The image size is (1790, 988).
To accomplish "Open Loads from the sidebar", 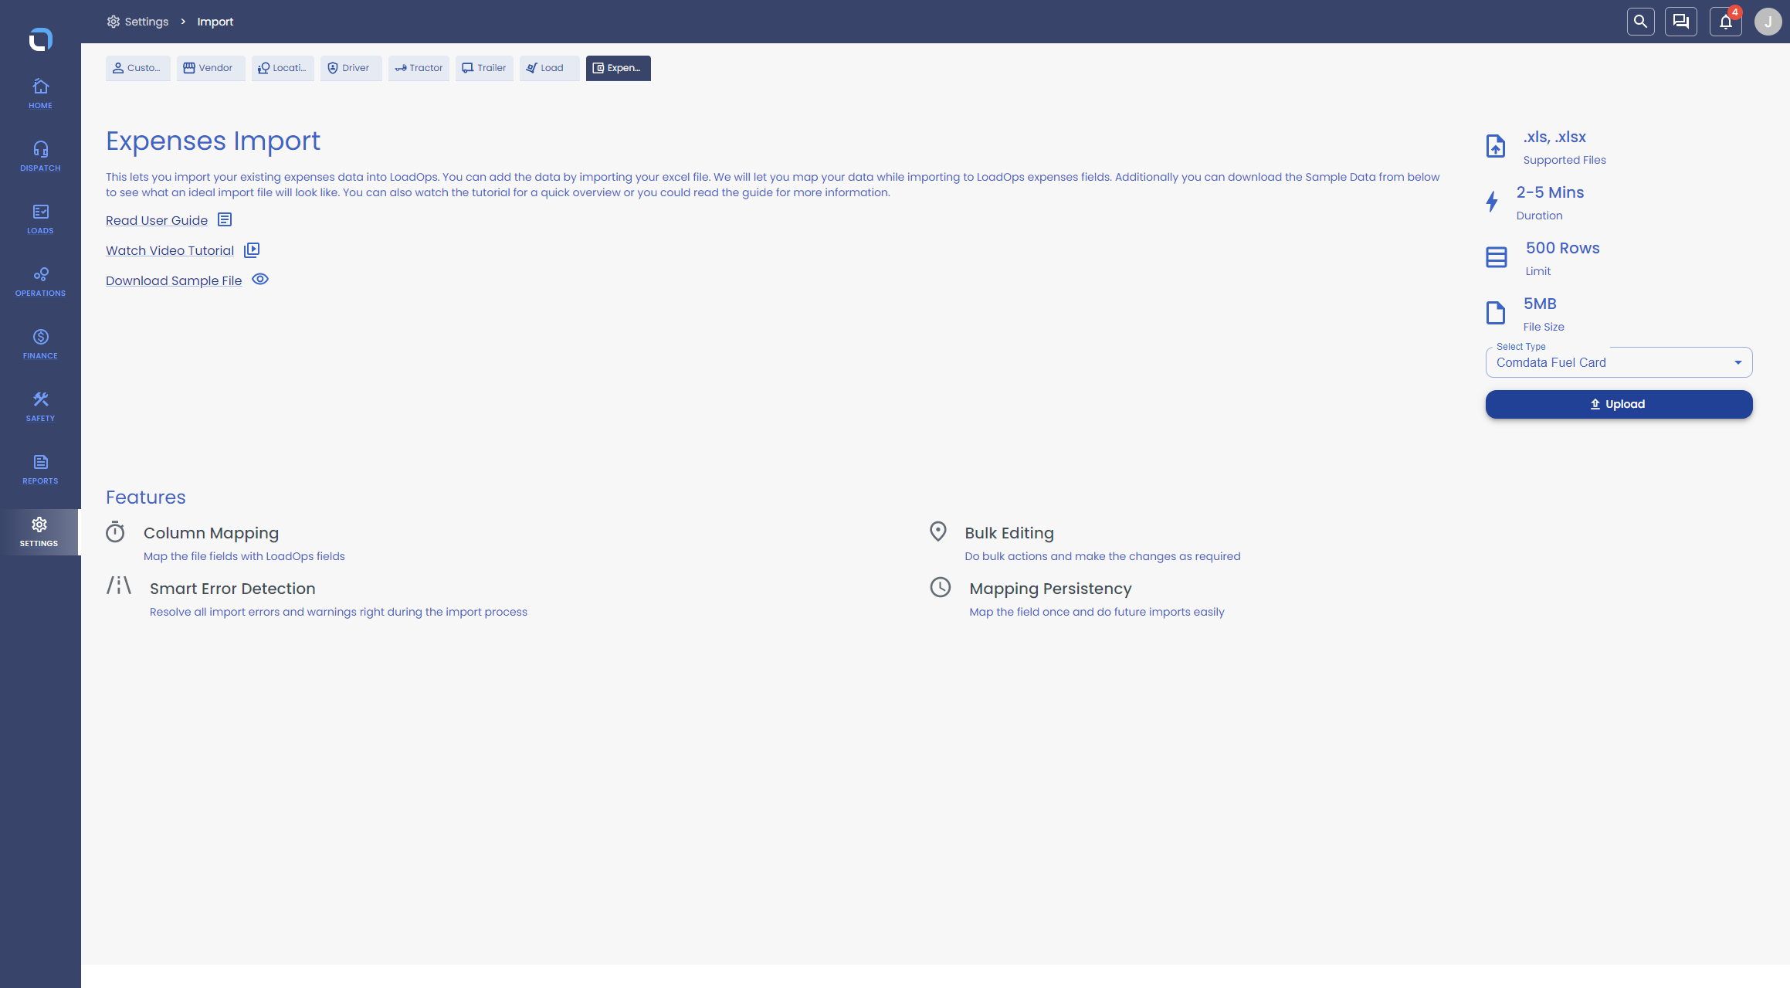I will click(x=40, y=219).
